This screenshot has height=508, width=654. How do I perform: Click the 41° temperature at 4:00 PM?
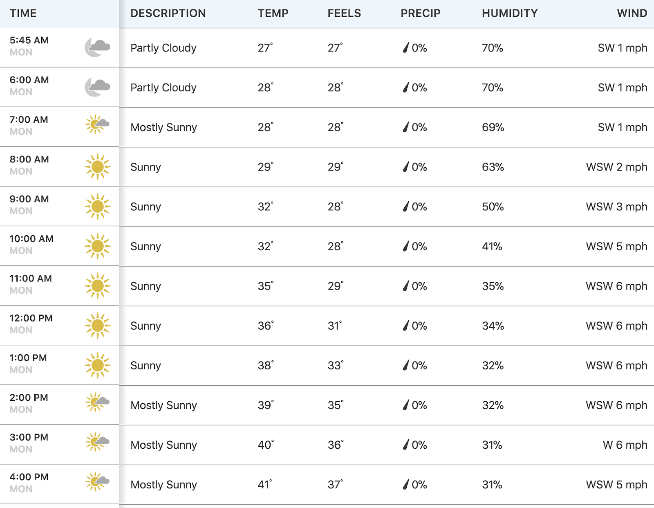pos(265,484)
